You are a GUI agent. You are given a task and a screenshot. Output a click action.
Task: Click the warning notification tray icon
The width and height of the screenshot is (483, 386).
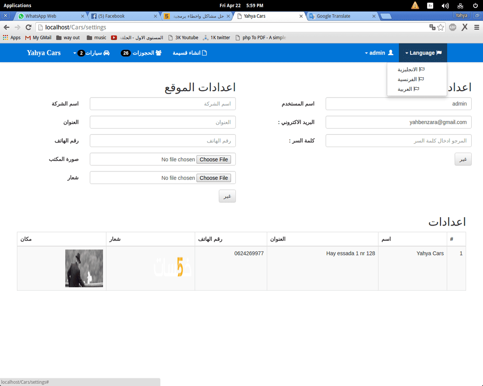pyautogui.click(x=415, y=5)
